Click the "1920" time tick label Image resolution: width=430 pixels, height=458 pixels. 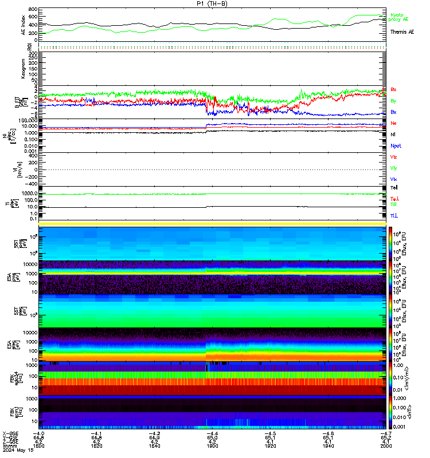click(x=270, y=446)
